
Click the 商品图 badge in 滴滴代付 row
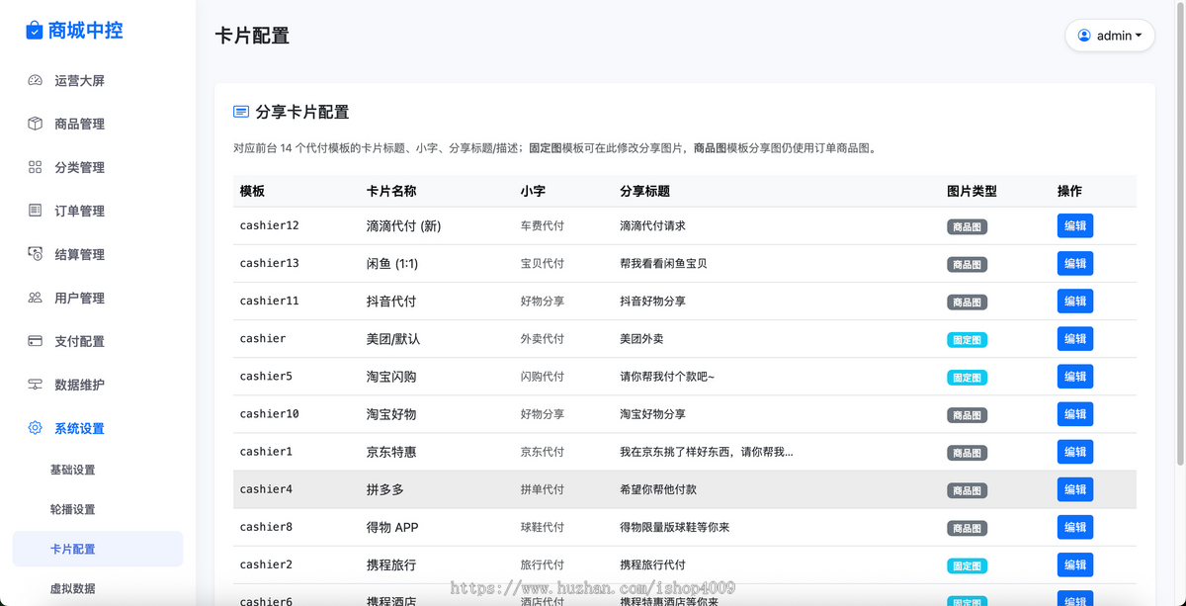pyautogui.click(x=967, y=226)
